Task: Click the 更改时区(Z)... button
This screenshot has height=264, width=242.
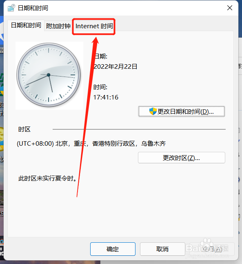Action: pos(182,158)
